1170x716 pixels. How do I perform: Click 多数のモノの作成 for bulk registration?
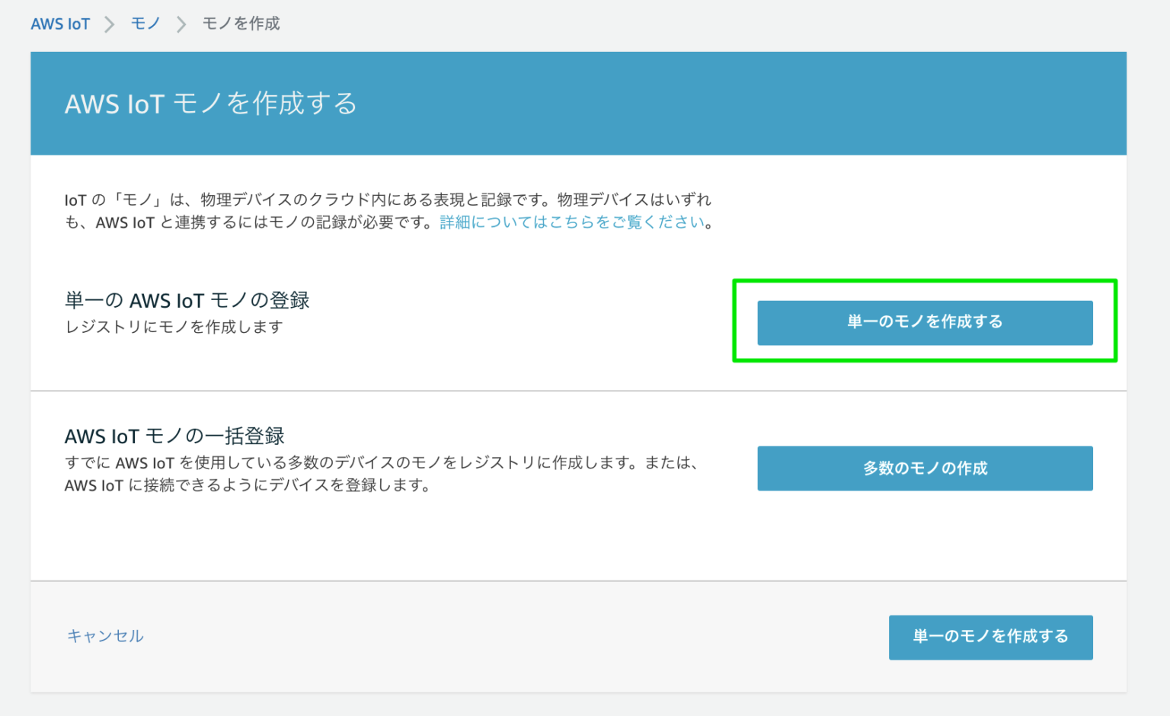(x=925, y=468)
